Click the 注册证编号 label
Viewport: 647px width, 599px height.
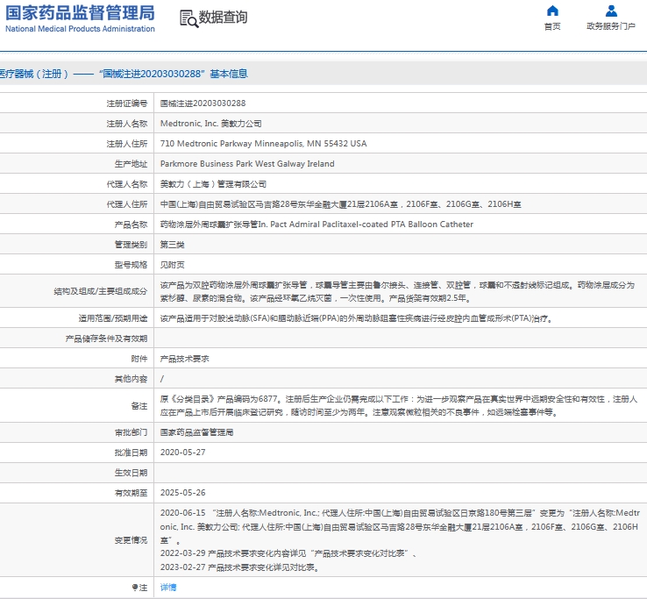tap(126, 103)
